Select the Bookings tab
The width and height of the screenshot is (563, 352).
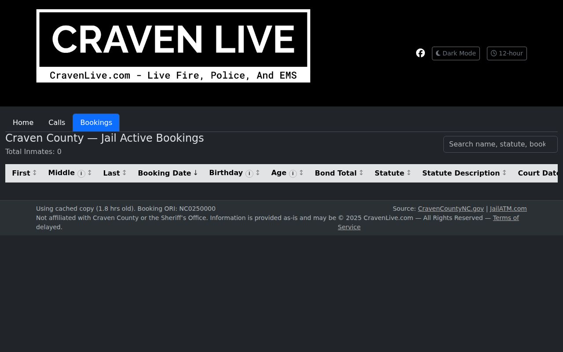pos(96,122)
